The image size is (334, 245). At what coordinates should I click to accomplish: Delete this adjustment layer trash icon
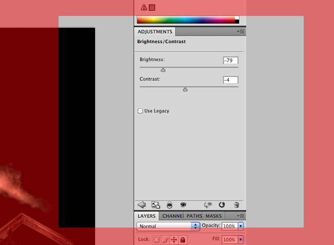tap(236, 204)
